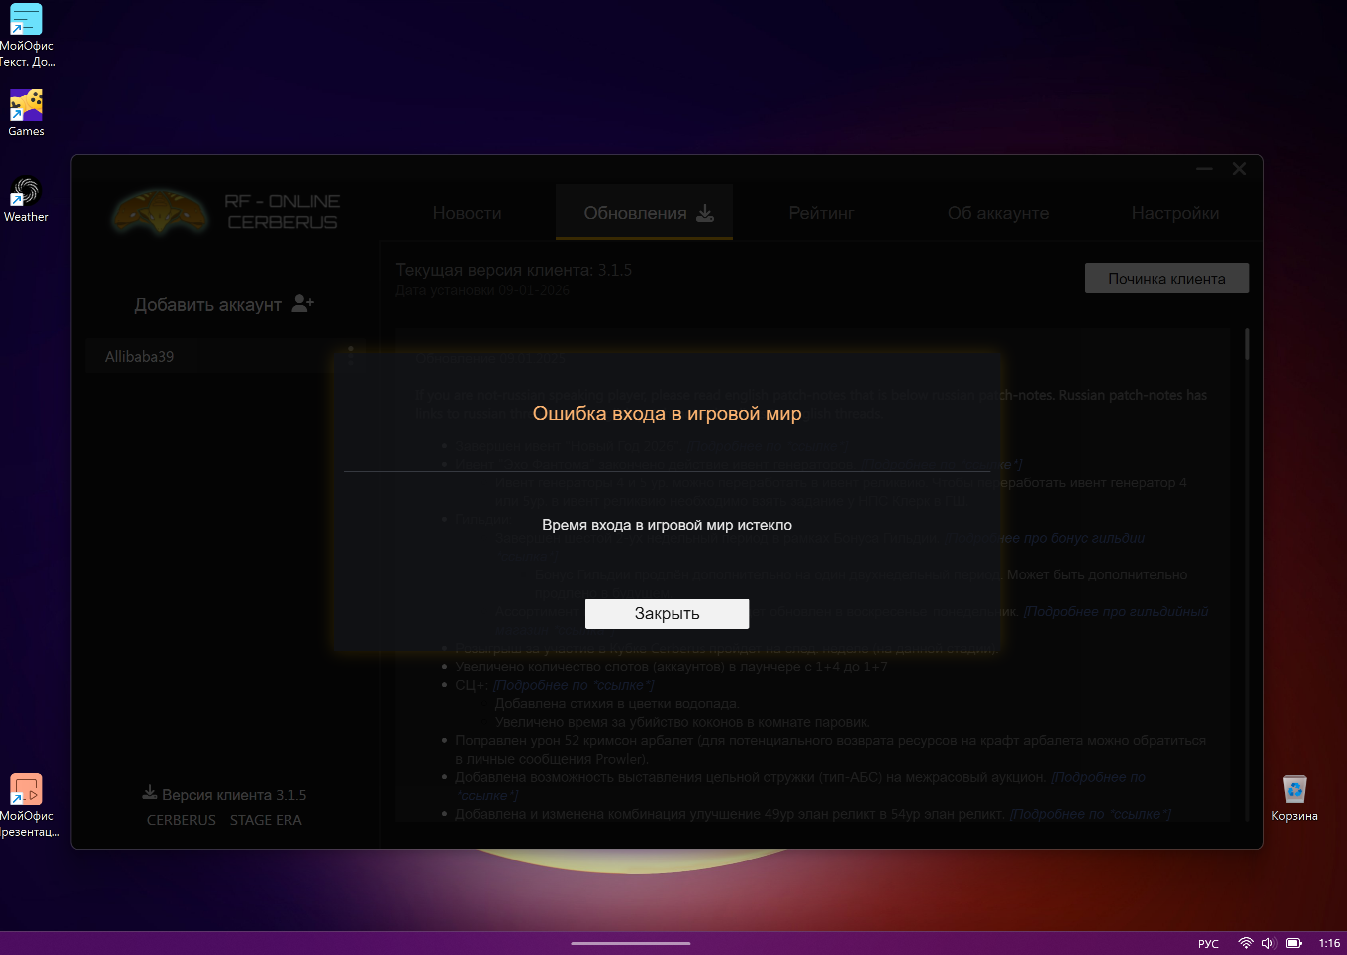The height and width of the screenshot is (955, 1347).
Task: Open the Настройки tab
Action: click(1175, 213)
